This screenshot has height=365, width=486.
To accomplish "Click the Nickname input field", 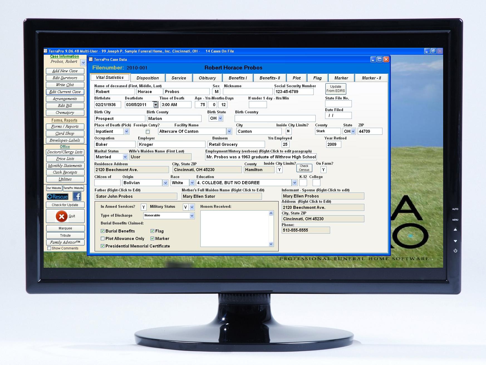I will click(248, 92).
